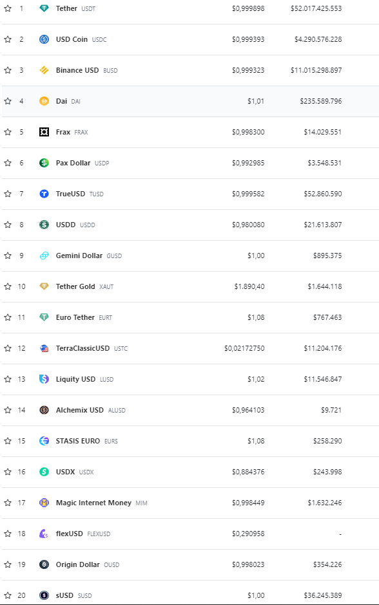Click the Magic Internet Money logo
The height and width of the screenshot is (605, 379).
[44, 503]
